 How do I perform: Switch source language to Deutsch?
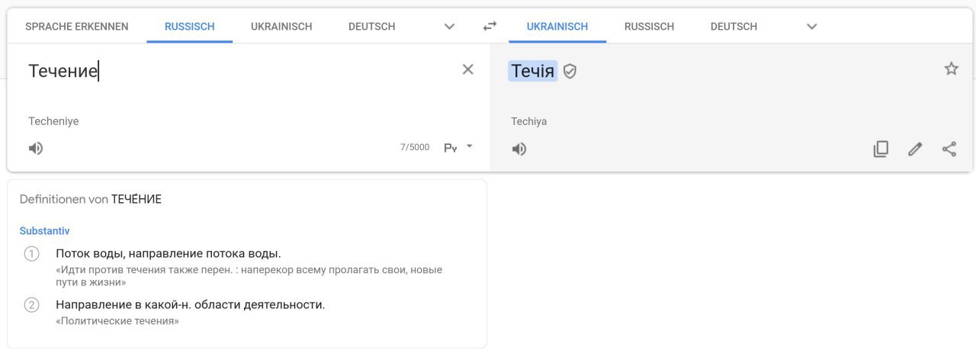click(372, 26)
